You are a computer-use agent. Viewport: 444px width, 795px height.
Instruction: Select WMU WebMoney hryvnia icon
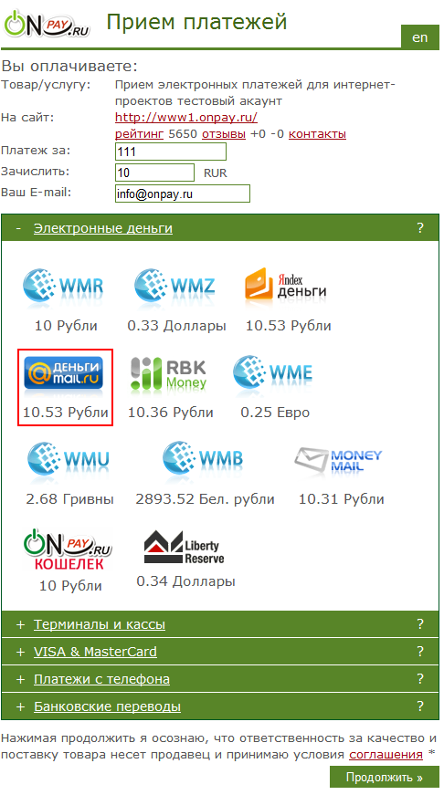point(69,460)
